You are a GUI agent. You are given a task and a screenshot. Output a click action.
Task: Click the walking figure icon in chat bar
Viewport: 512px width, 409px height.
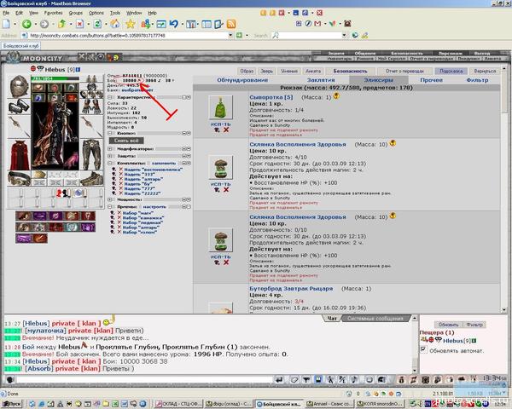pos(330,380)
